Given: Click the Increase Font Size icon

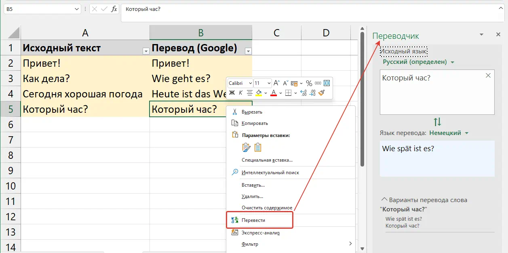Looking at the screenshot, I should tap(277, 82).
